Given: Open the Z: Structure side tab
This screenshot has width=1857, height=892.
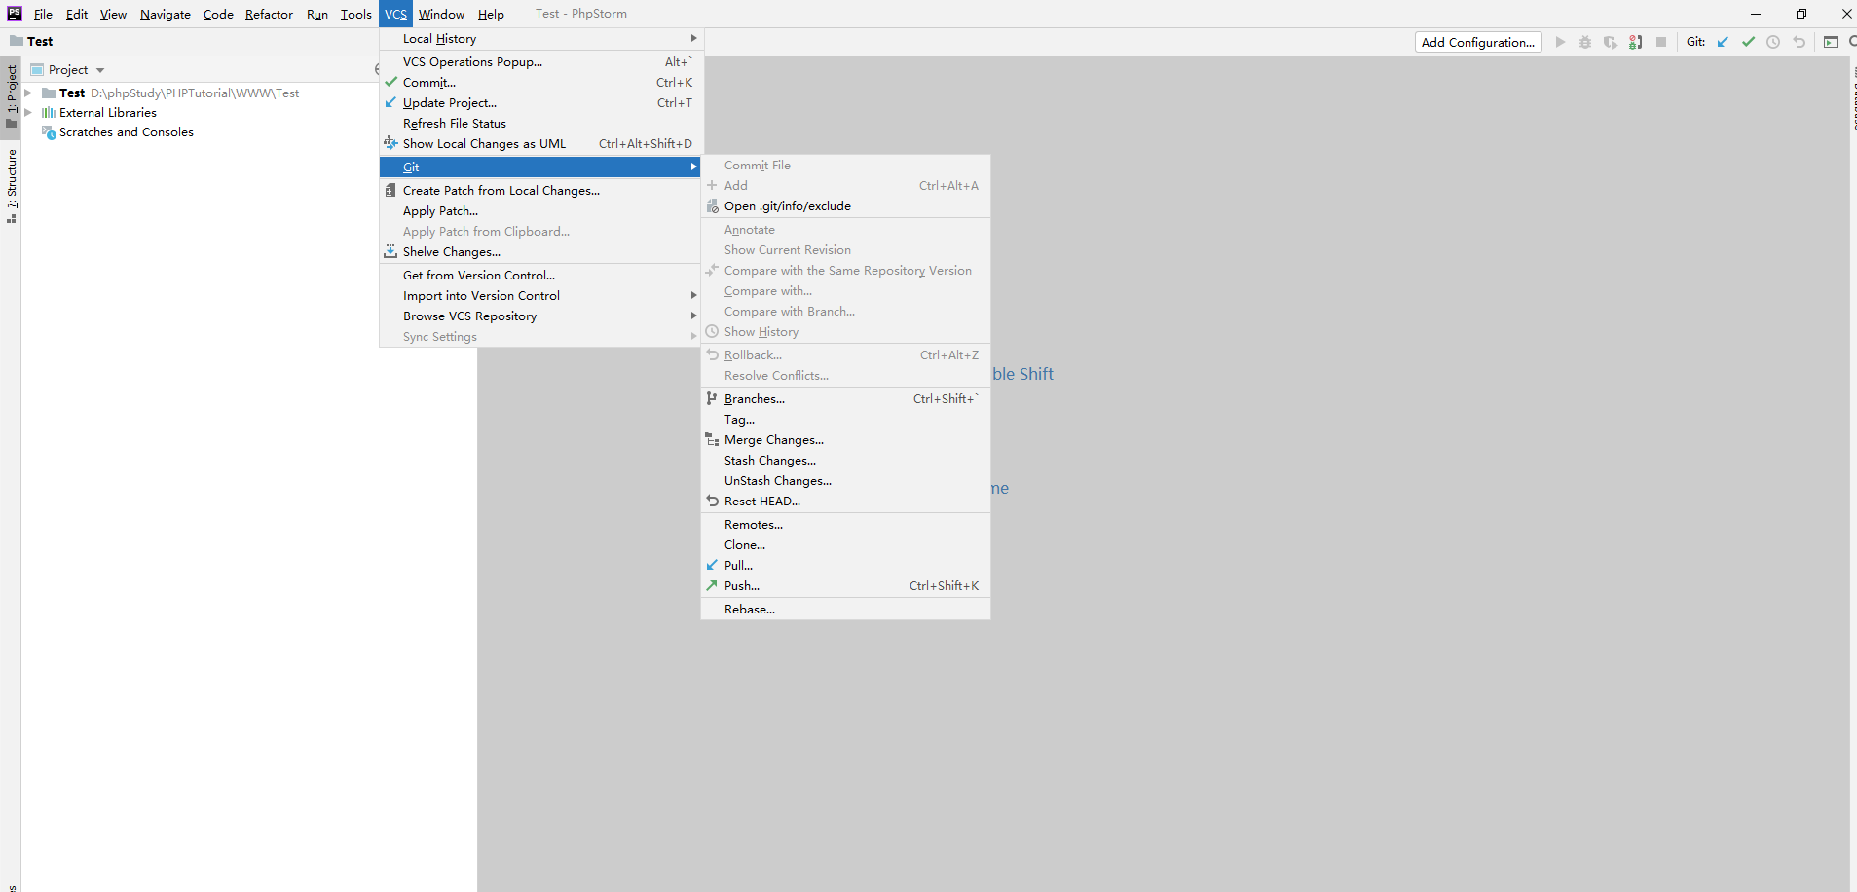Looking at the screenshot, I should 11,185.
